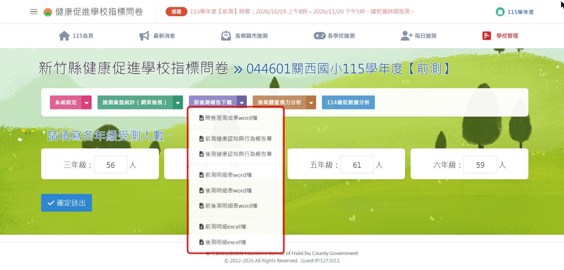The height and width of the screenshot is (270, 564).
Task: Click the red 學校管理 icon
Action: (x=487, y=36)
